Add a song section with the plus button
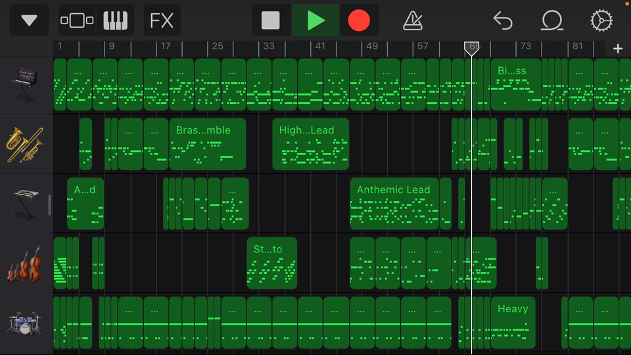 (x=618, y=49)
